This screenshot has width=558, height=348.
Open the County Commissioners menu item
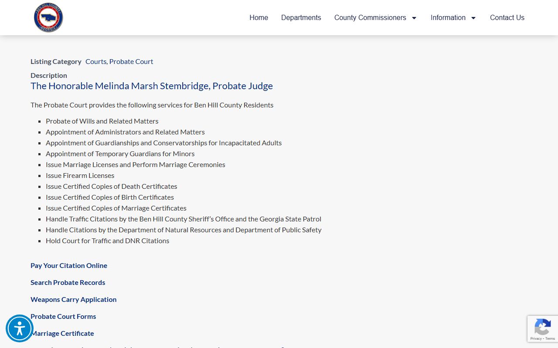pos(370,17)
